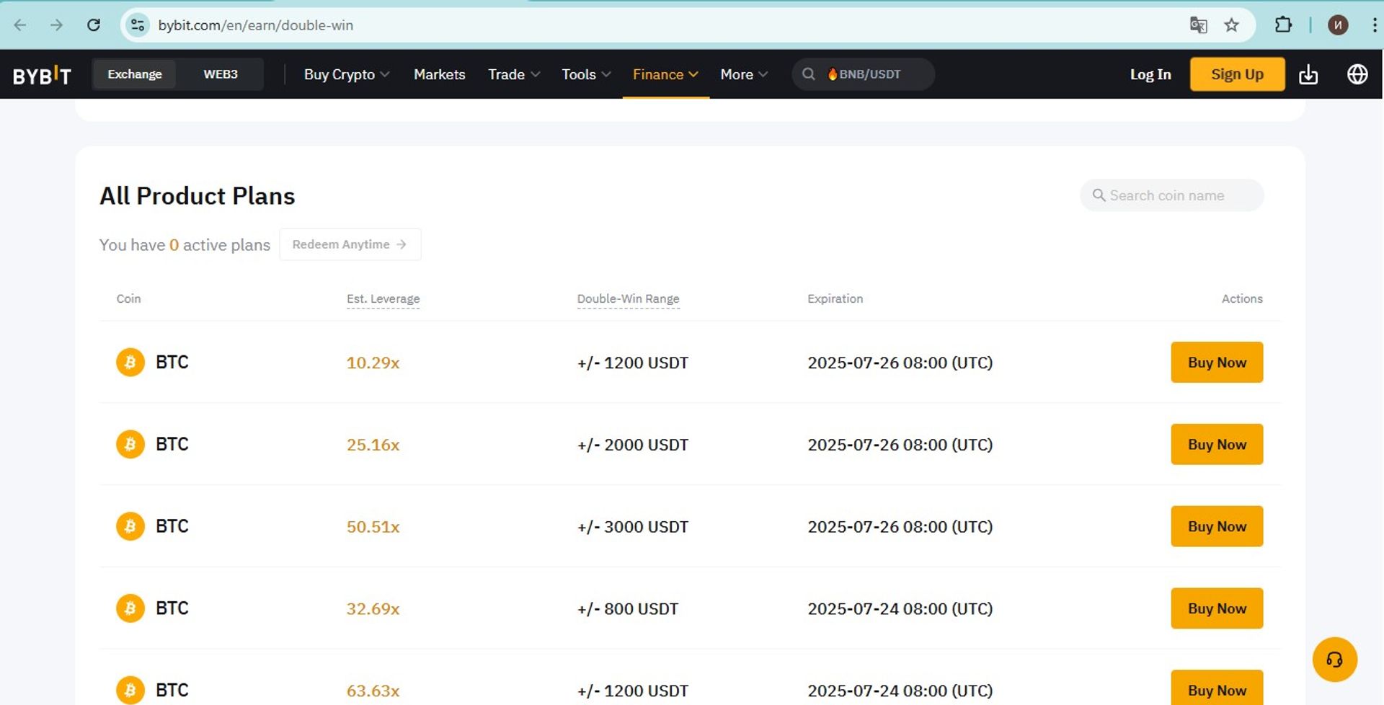Click the browser back arrow
This screenshot has height=705, width=1384.
(20, 25)
